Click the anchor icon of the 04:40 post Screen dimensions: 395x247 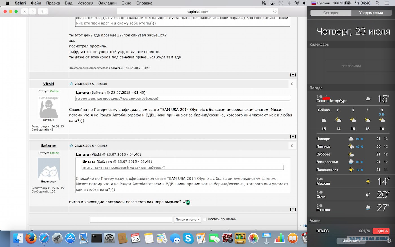pyautogui.click(x=71, y=84)
